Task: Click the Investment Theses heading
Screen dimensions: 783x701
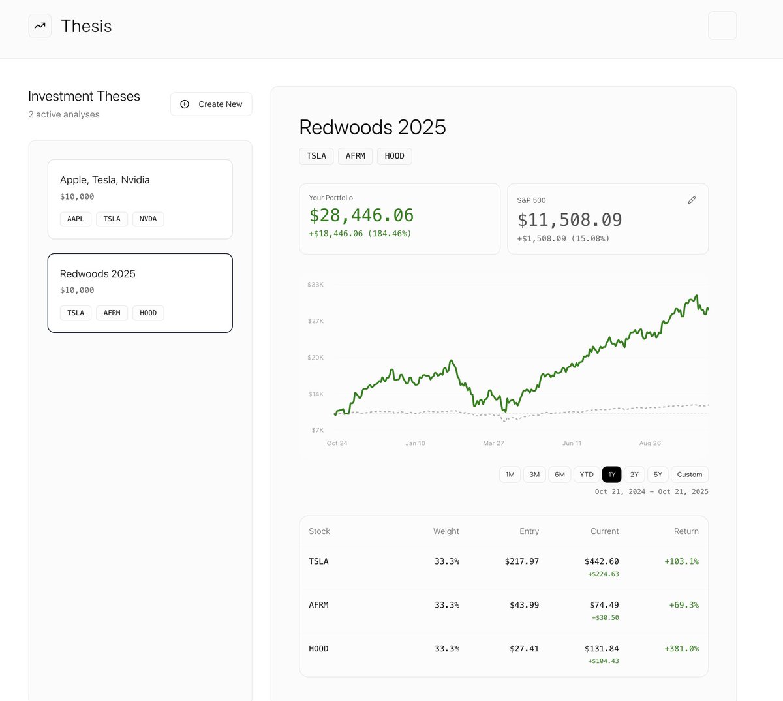Action: point(84,97)
